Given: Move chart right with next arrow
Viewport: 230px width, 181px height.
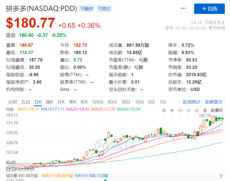Looking at the screenshot, I should pos(197,110).
